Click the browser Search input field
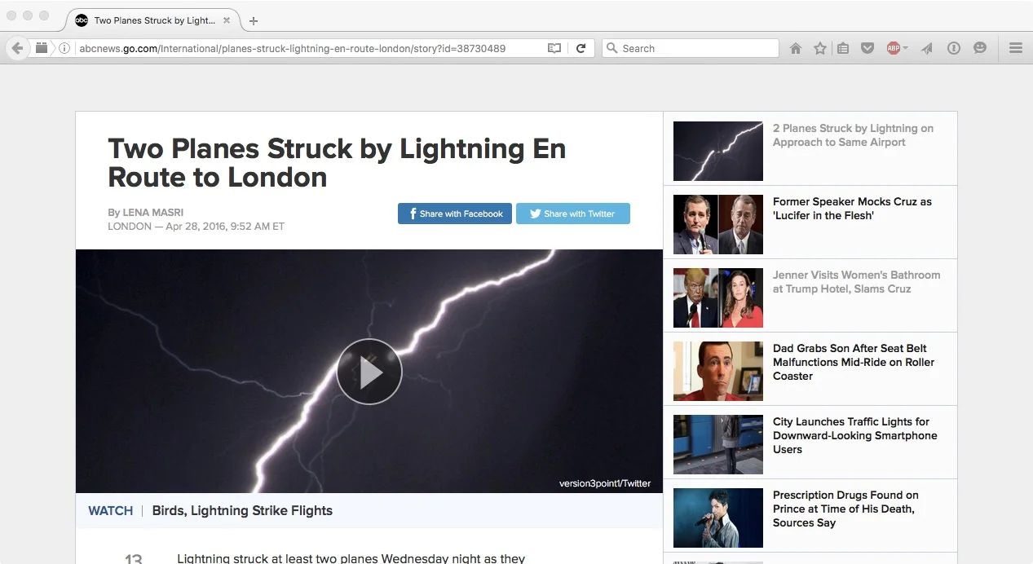The height and width of the screenshot is (564, 1033). [x=691, y=49]
